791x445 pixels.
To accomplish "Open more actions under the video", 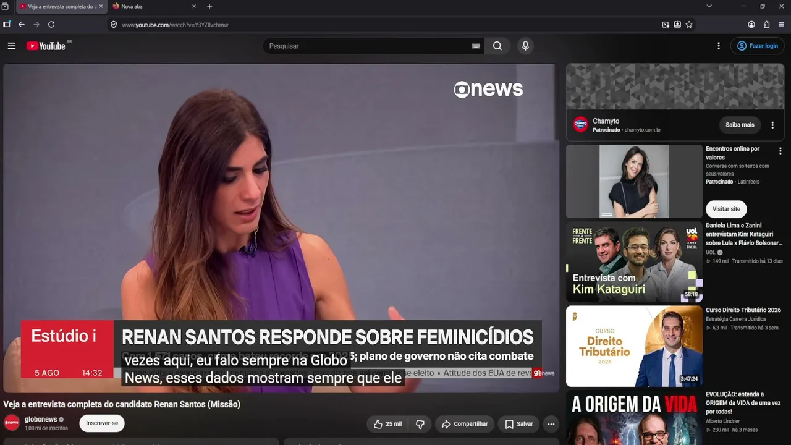I will [x=551, y=424].
